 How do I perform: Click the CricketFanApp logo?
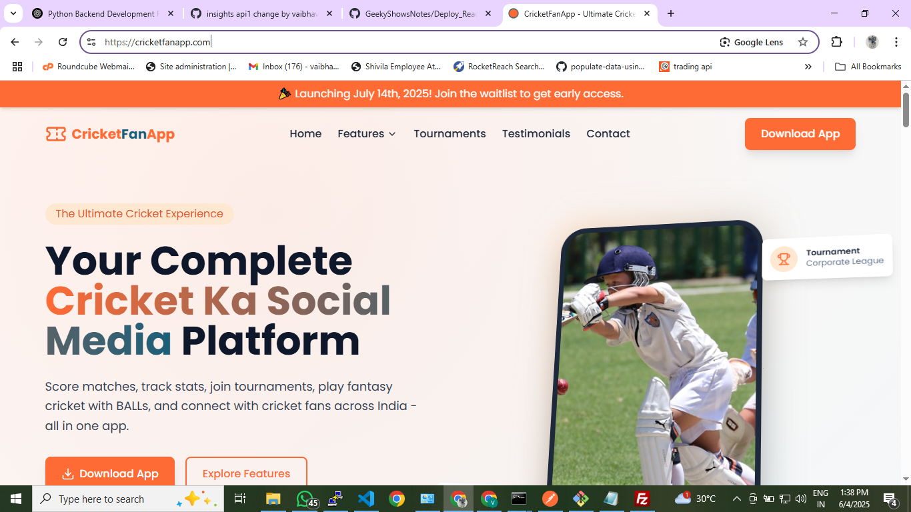pyautogui.click(x=110, y=134)
